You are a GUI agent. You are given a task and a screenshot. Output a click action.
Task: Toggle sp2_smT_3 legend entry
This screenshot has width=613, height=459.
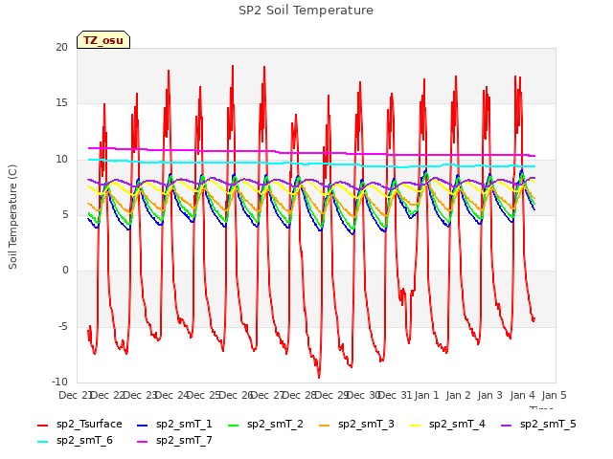(356, 425)
